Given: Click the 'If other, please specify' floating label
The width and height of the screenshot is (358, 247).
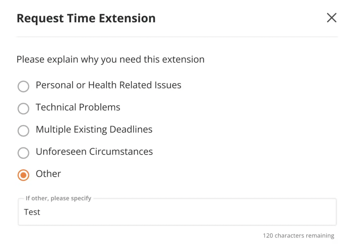Looking at the screenshot, I should 58,198.
